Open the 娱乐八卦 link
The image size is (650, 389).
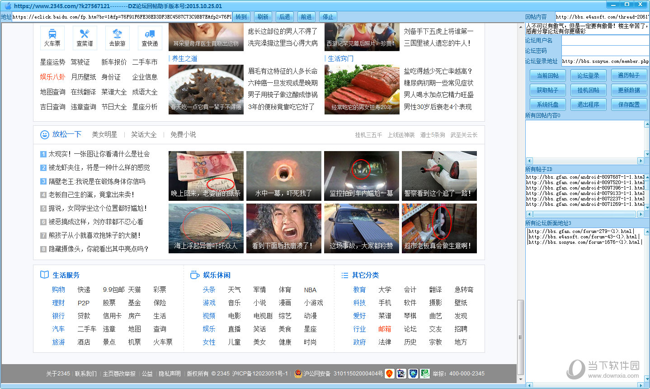[52, 77]
